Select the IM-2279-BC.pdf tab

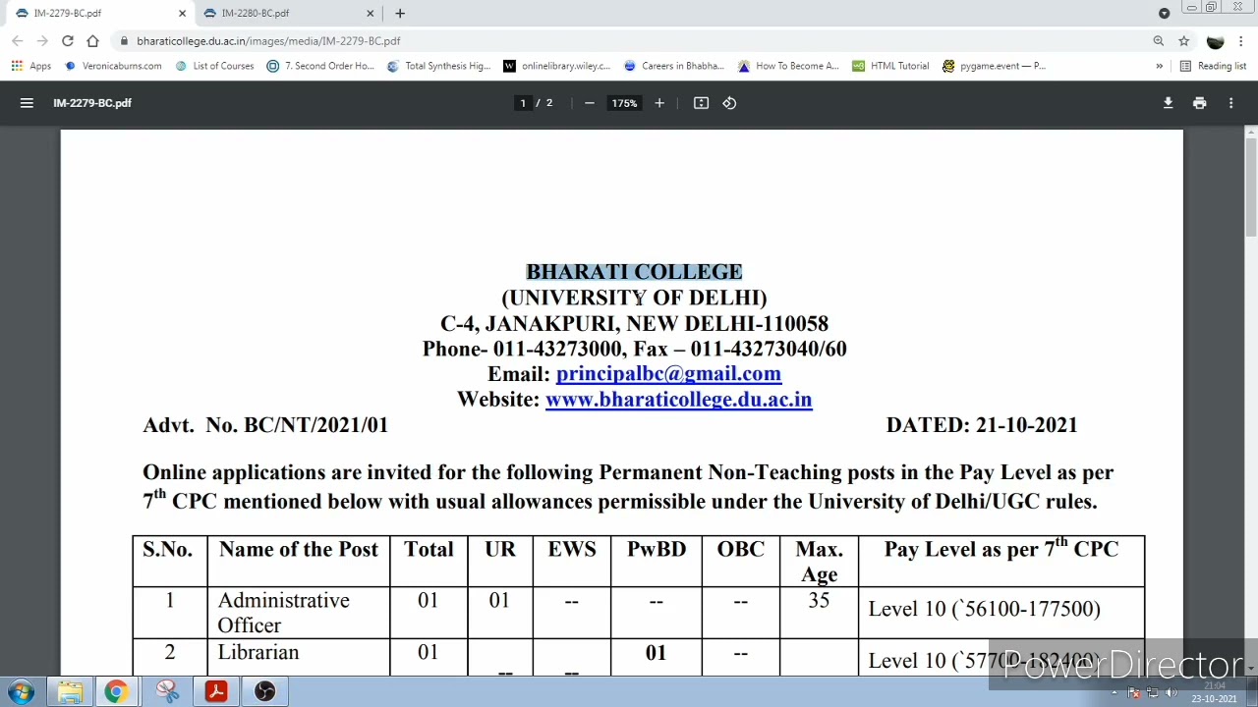98,14
